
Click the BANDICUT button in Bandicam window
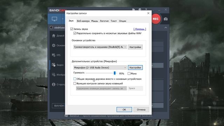click(x=58, y=106)
